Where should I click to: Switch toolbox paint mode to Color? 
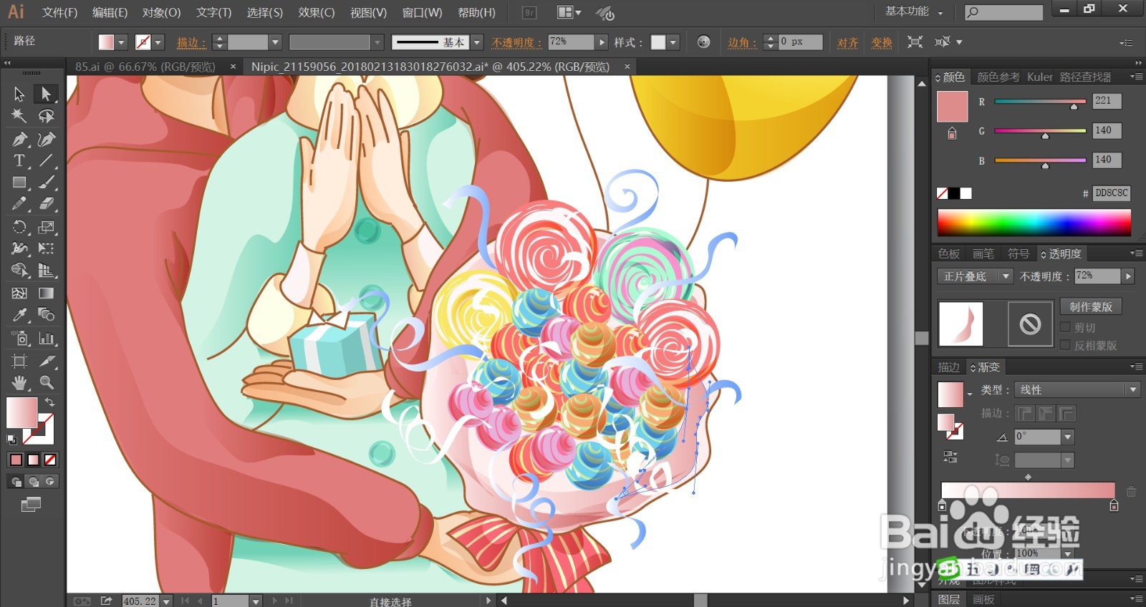click(16, 460)
